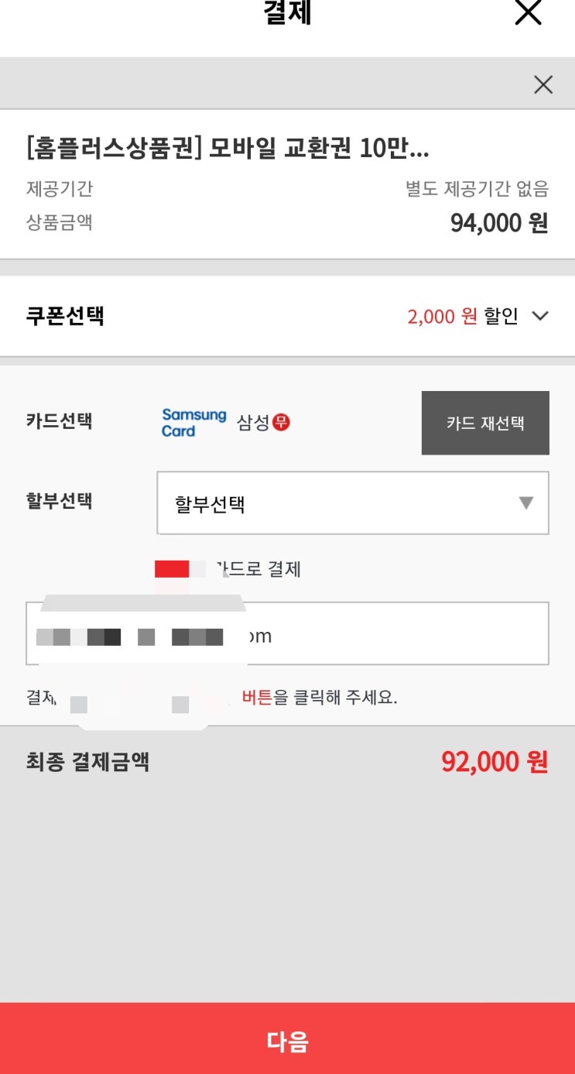Expand the coupon chevron next to 할인

(x=540, y=316)
